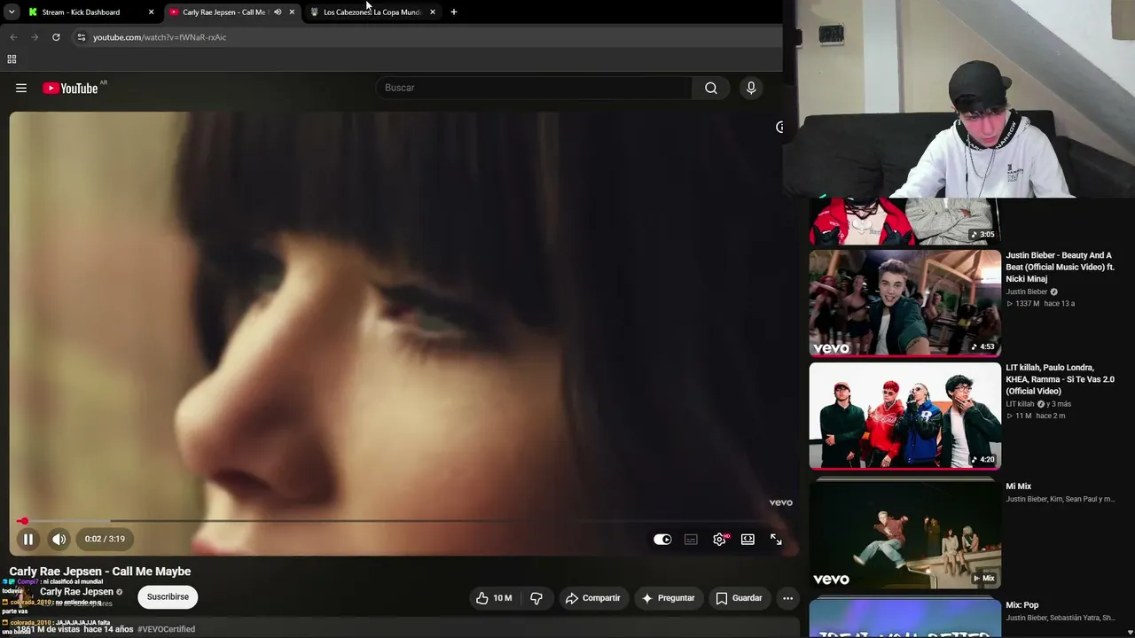This screenshot has width=1135, height=638.
Task: Switch the player to theater mode
Action: pos(748,539)
